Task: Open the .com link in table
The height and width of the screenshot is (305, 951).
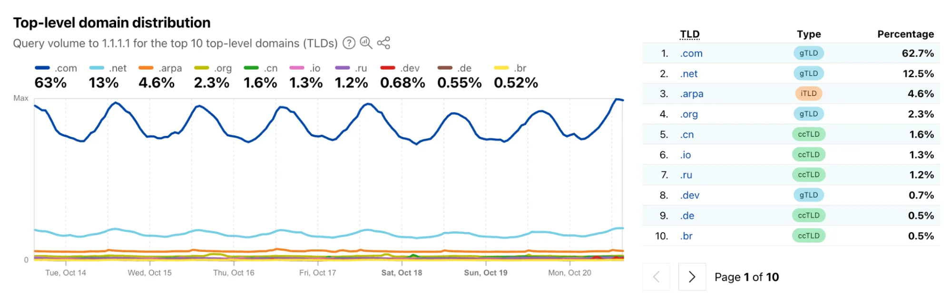Action: [x=691, y=53]
